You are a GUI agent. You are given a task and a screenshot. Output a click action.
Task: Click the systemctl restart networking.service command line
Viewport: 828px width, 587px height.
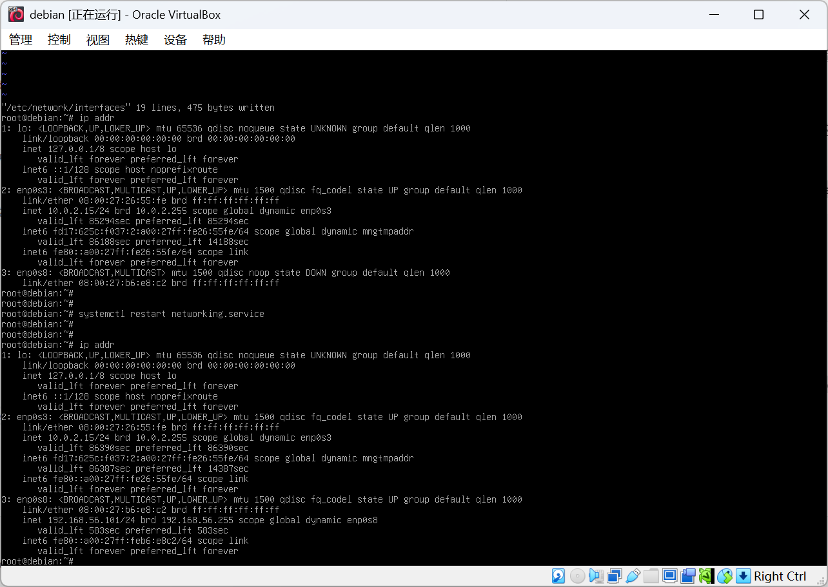coord(133,314)
